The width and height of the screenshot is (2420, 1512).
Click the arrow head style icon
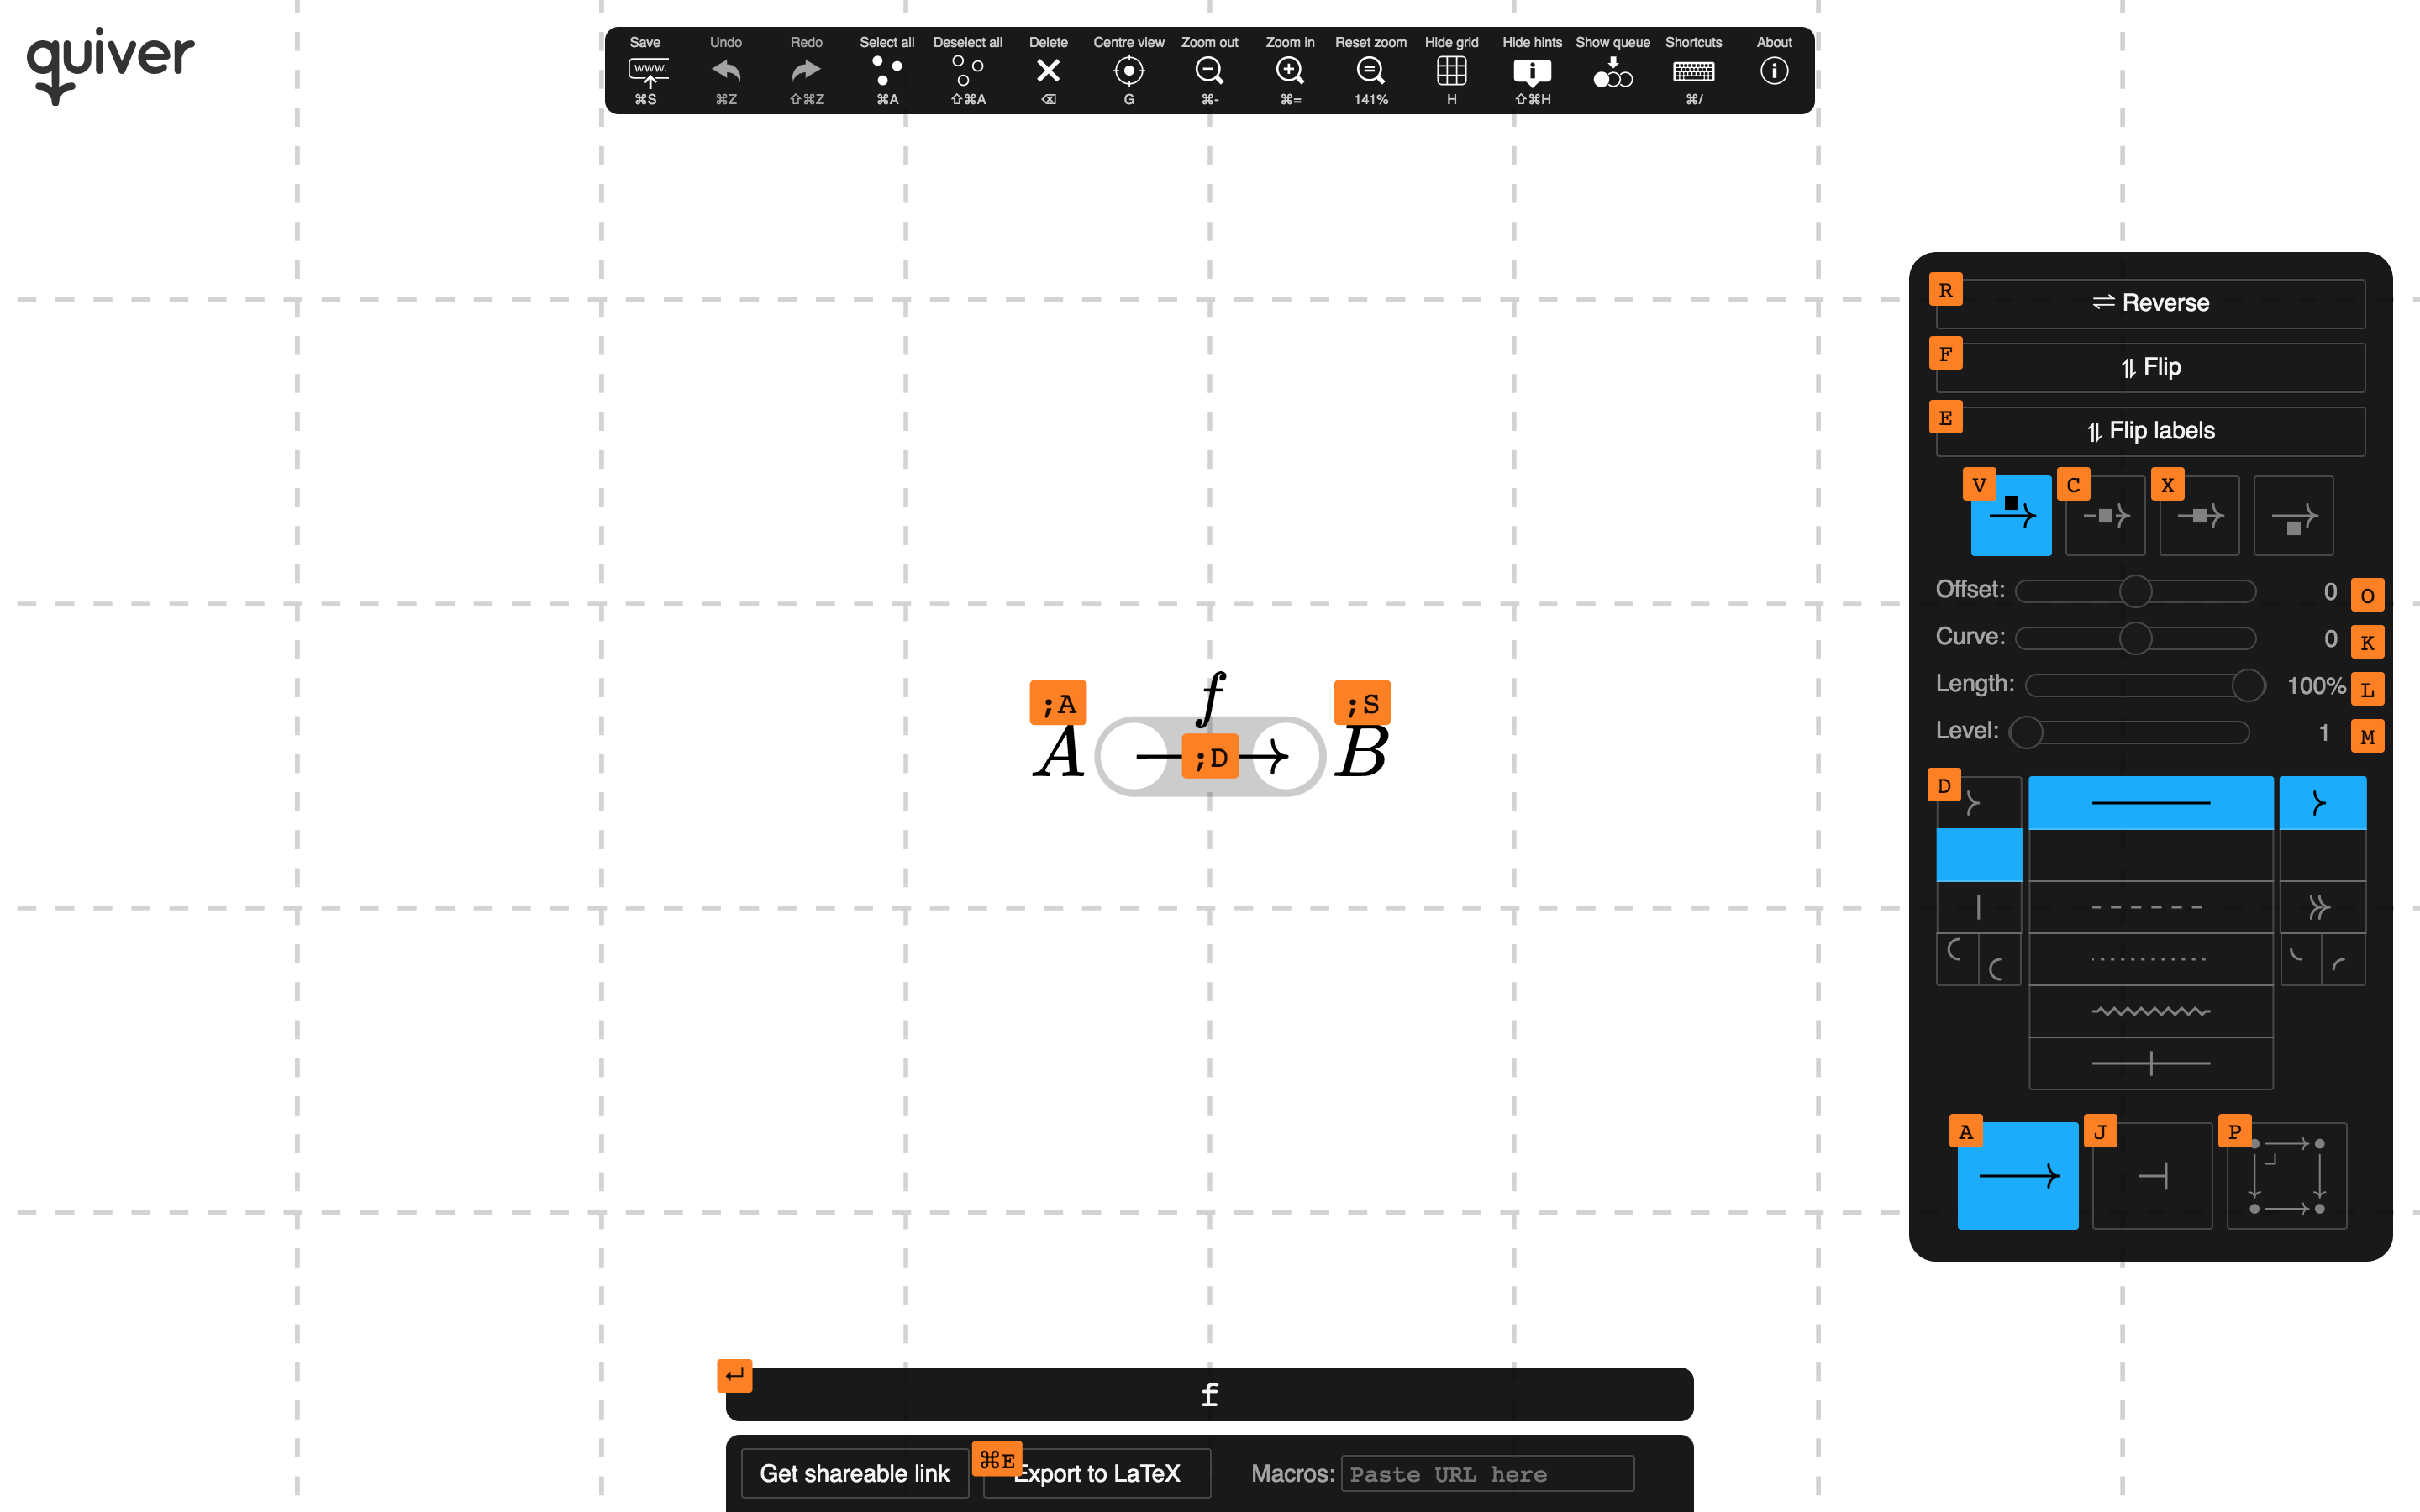(x=2321, y=803)
